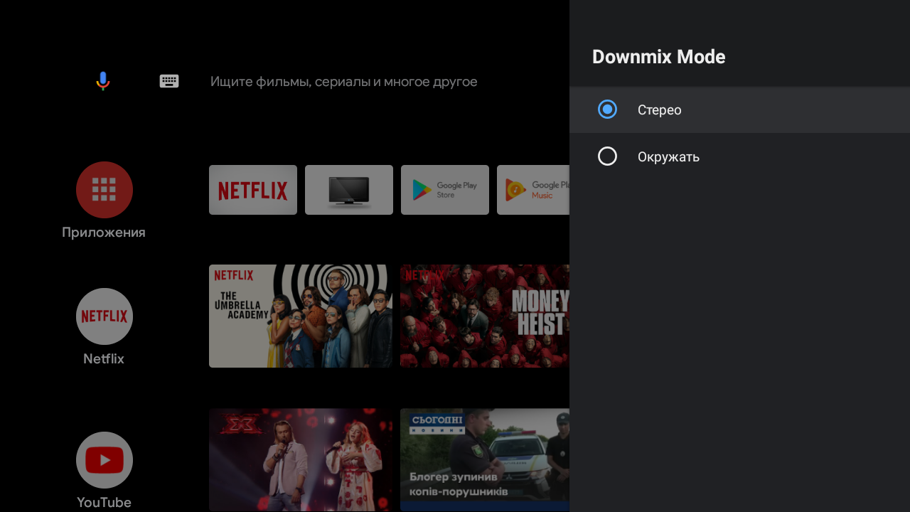Click the YouTube channel label text
Image resolution: width=910 pixels, height=512 pixels.
105,503
